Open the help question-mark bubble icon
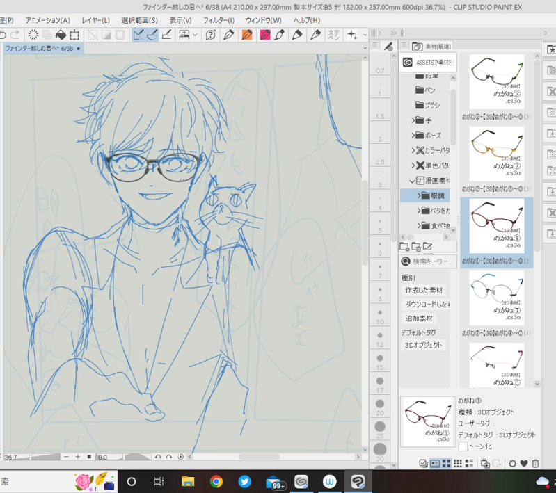This screenshot has height=493, width=556. (x=211, y=35)
